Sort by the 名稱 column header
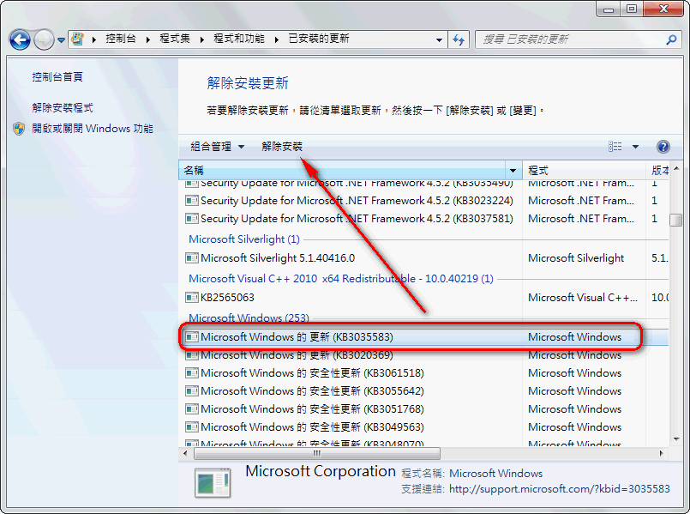The height and width of the screenshot is (514, 690). coord(342,170)
